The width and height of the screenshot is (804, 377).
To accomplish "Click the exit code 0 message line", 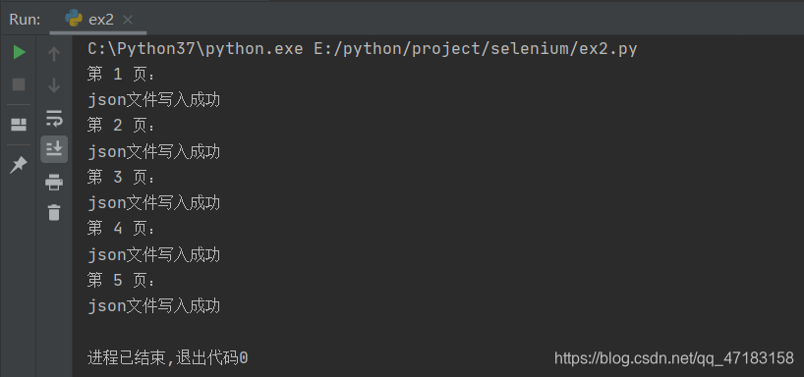I will point(168,358).
